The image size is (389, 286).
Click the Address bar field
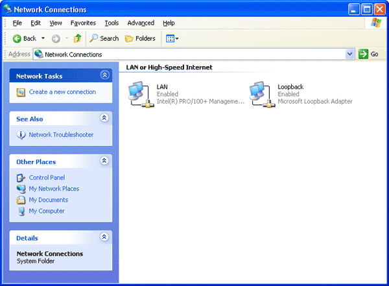coord(193,54)
